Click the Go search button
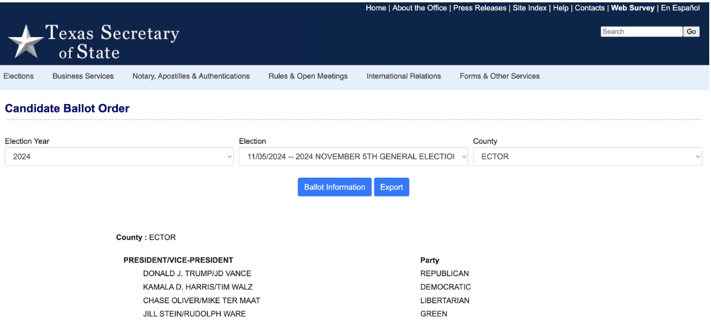 click(692, 32)
